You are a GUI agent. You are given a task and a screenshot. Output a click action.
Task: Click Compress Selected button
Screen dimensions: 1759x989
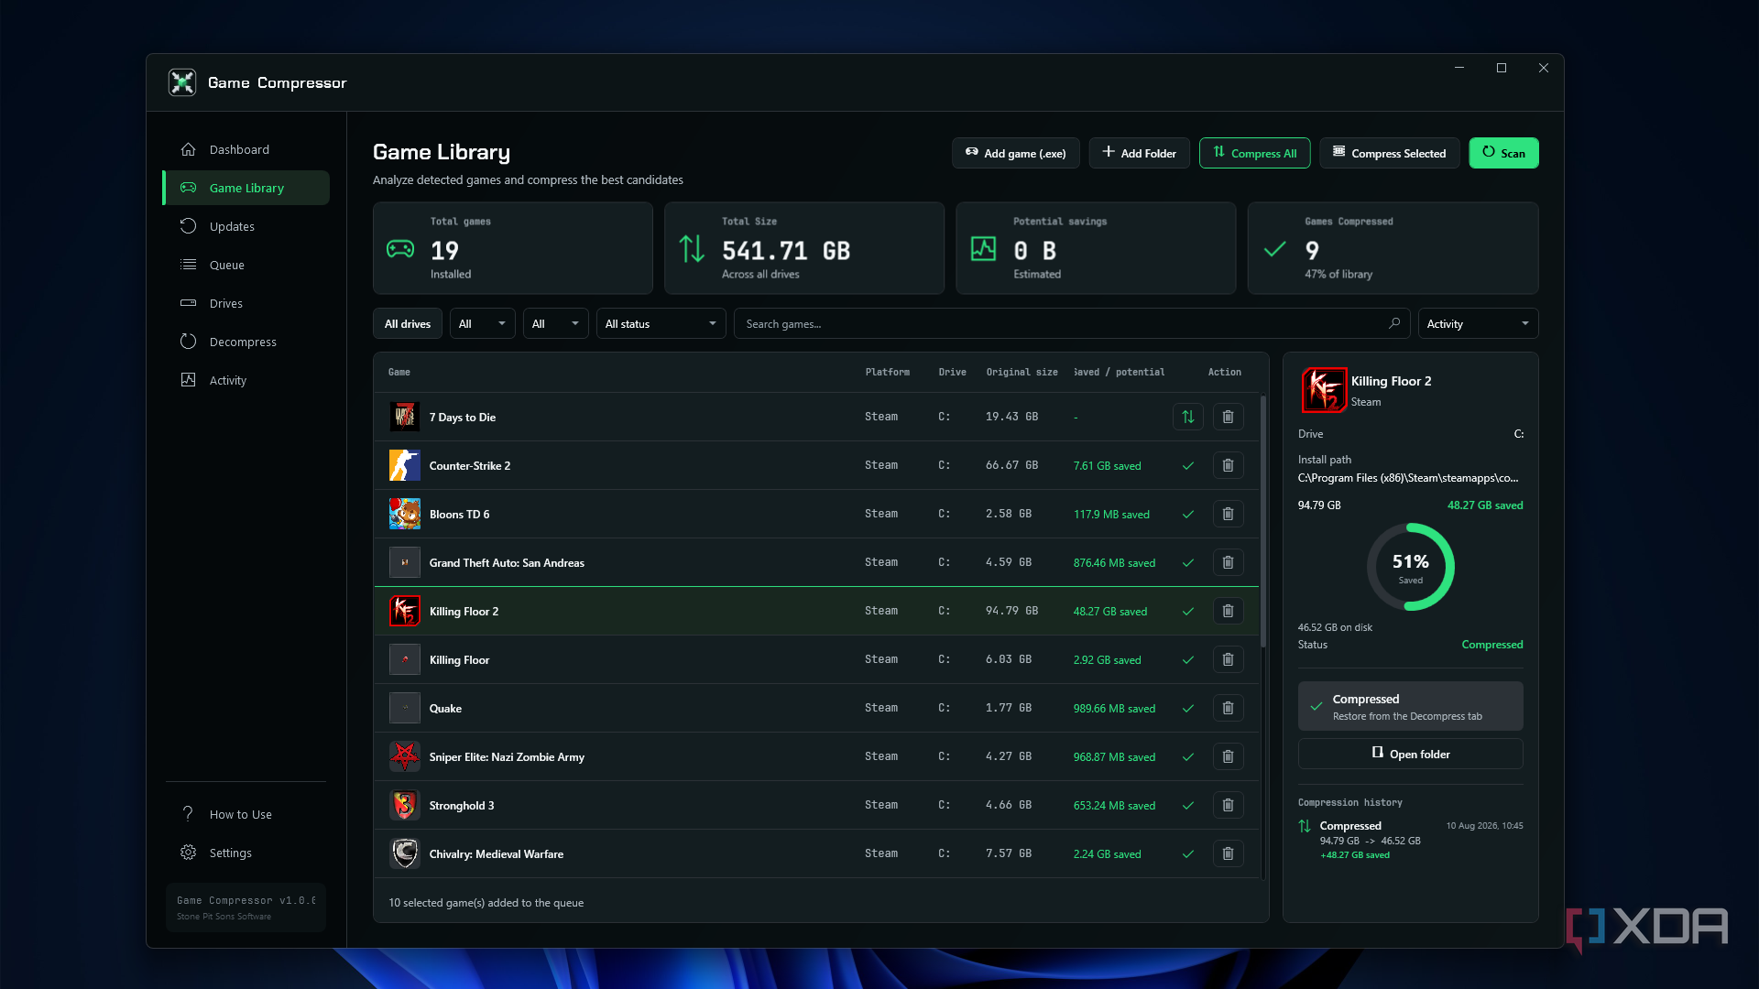[1389, 153]
